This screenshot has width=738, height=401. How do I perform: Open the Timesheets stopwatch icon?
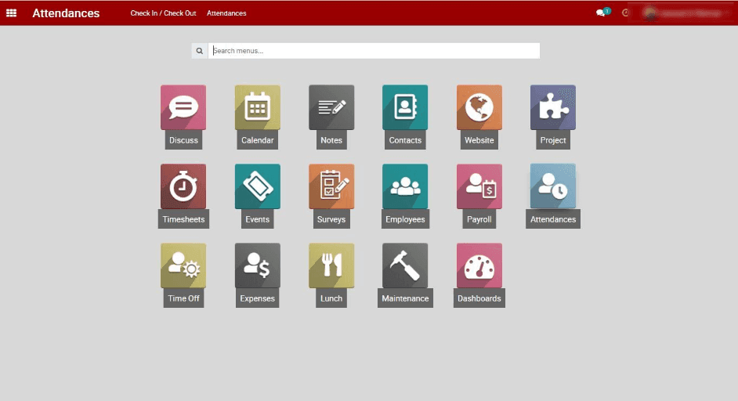pyautogui.click(x=183, y=186)
